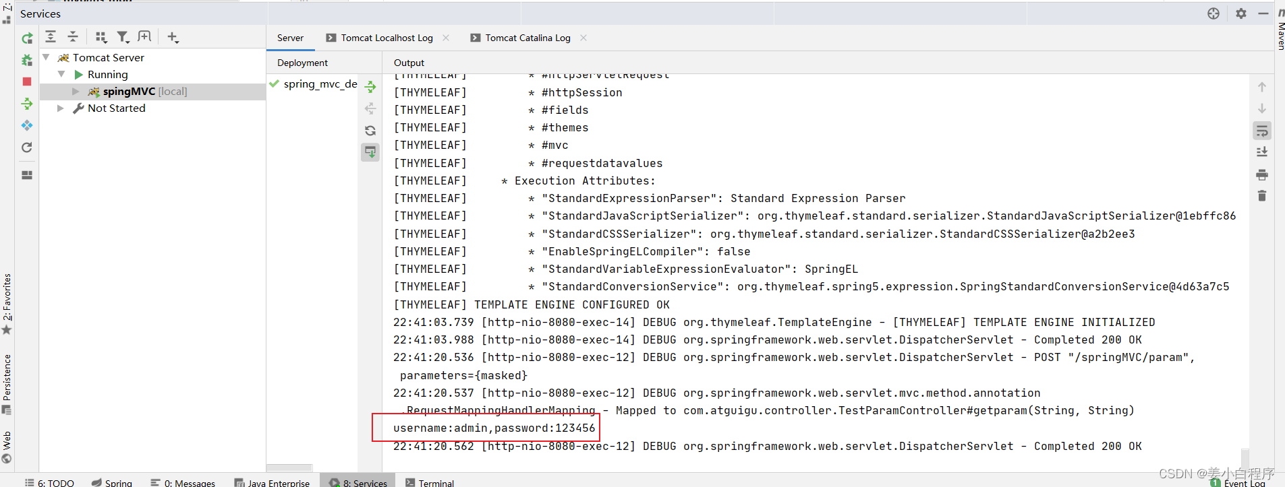The width and height of the screenshot is (1285, 487).
Task: Open layout settings icon in Services sidebar
Action: point(27,175)
